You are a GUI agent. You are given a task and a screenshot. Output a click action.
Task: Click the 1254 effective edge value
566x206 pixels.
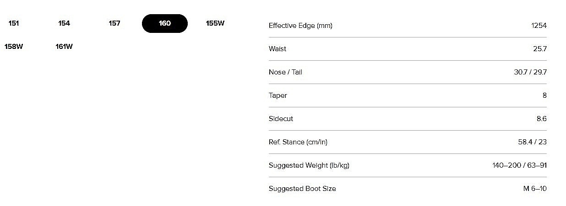(x=539, y=26)
